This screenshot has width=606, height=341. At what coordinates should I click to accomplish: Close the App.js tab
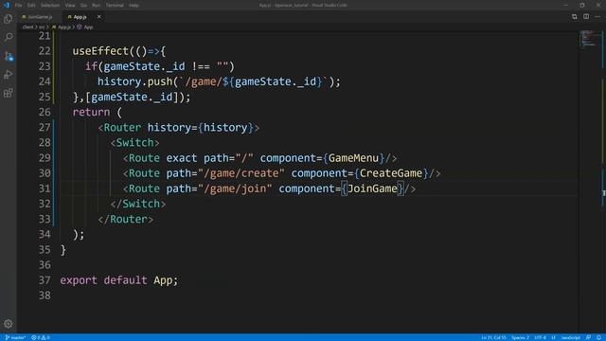click(x=98, y=17)
